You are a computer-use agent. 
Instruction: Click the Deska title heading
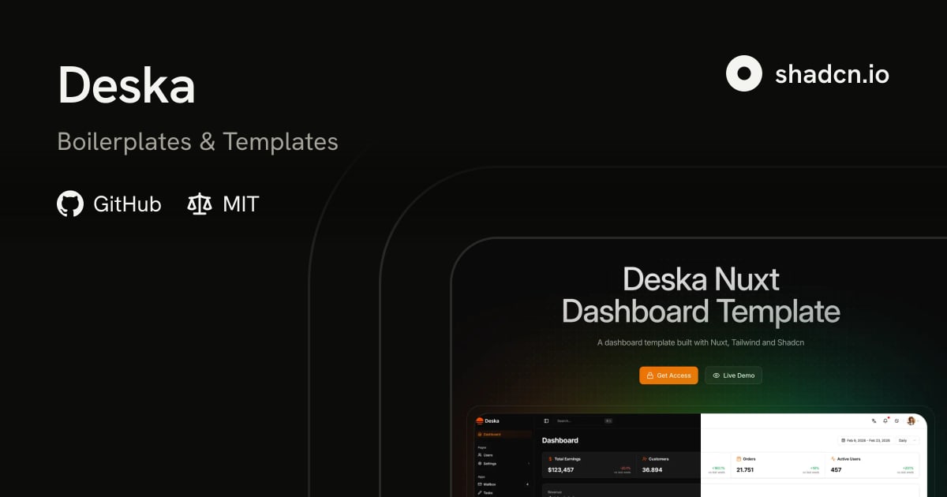[x=126, y=85]
